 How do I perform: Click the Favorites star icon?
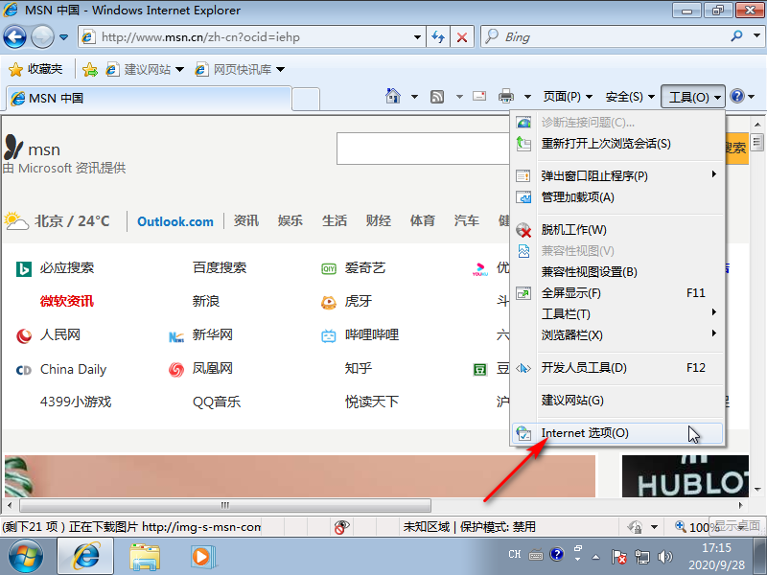(17, 69)
